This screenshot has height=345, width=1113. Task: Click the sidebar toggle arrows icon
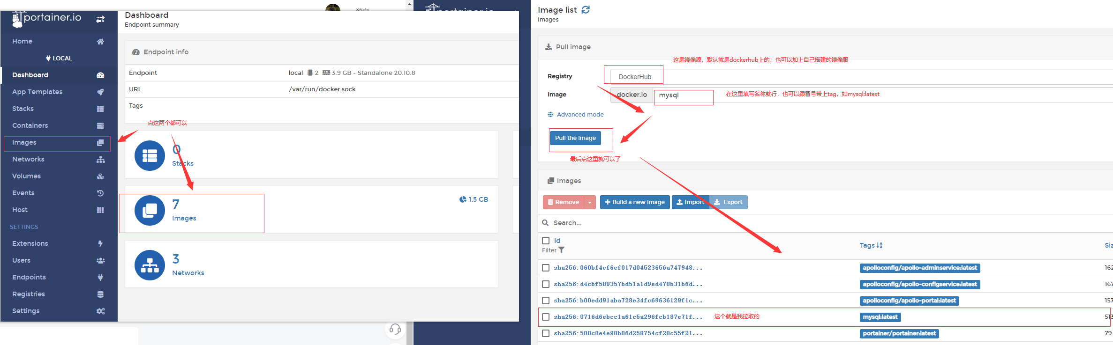click(x=100, y=19)
